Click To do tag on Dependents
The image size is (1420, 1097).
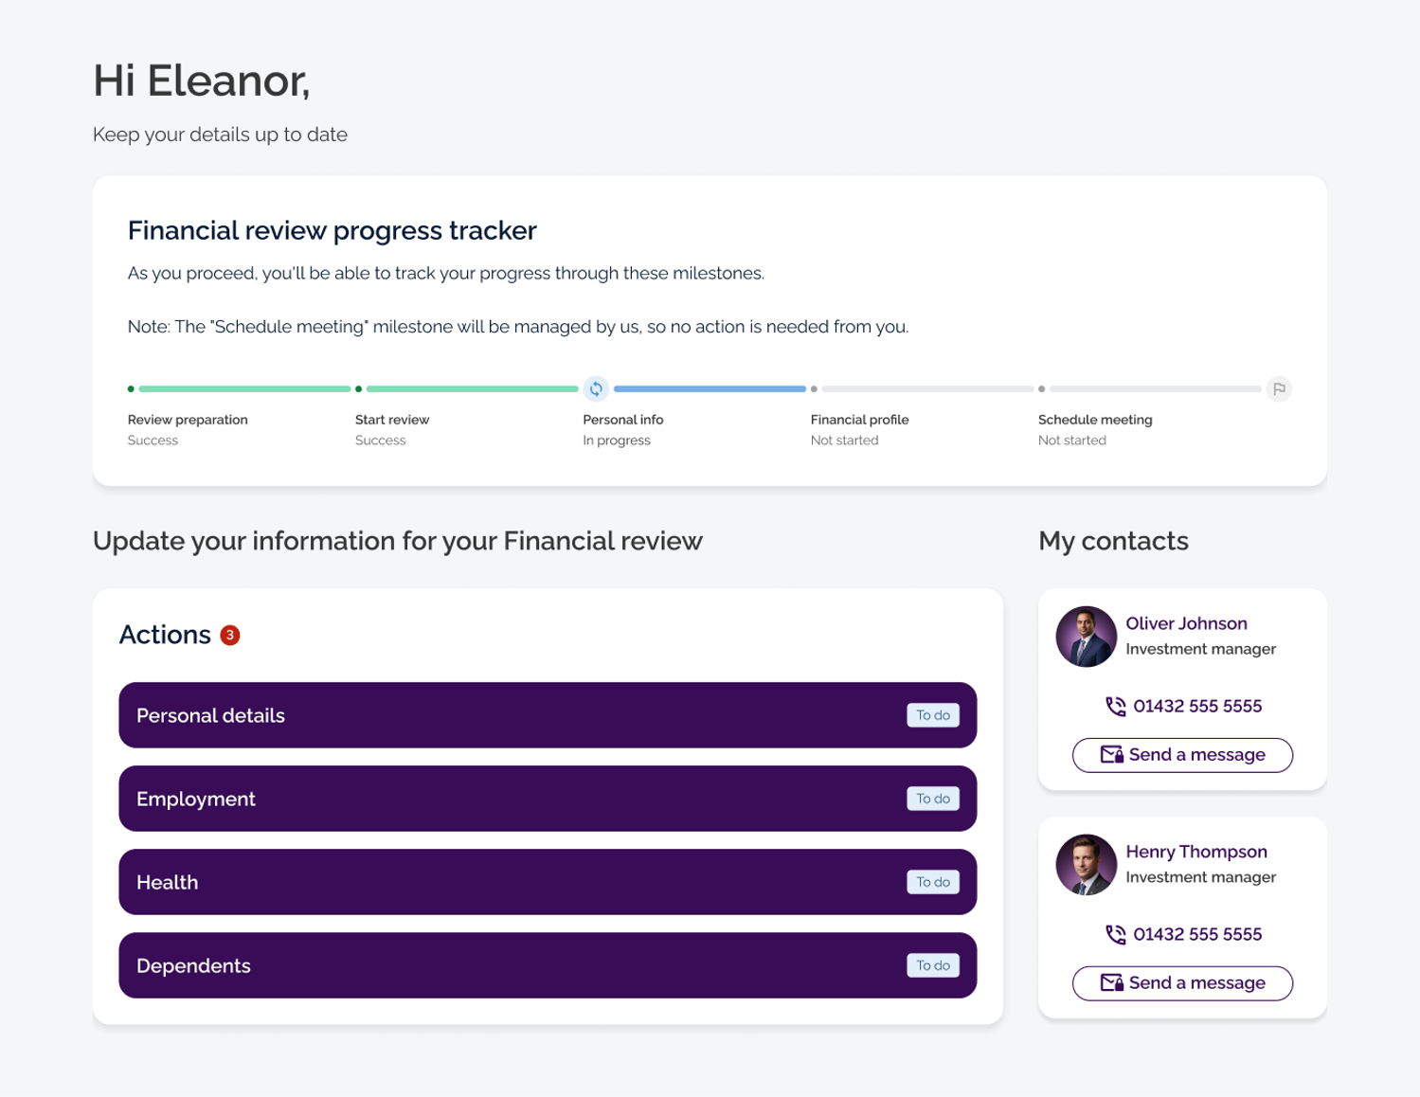933,965
